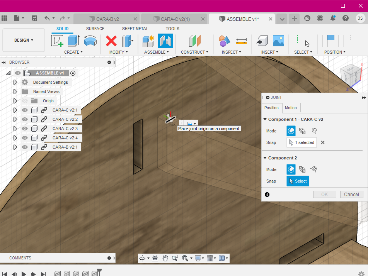Hide component CARA-C v2:1
The image size is (368, 276).
click(x=25, y=110)
